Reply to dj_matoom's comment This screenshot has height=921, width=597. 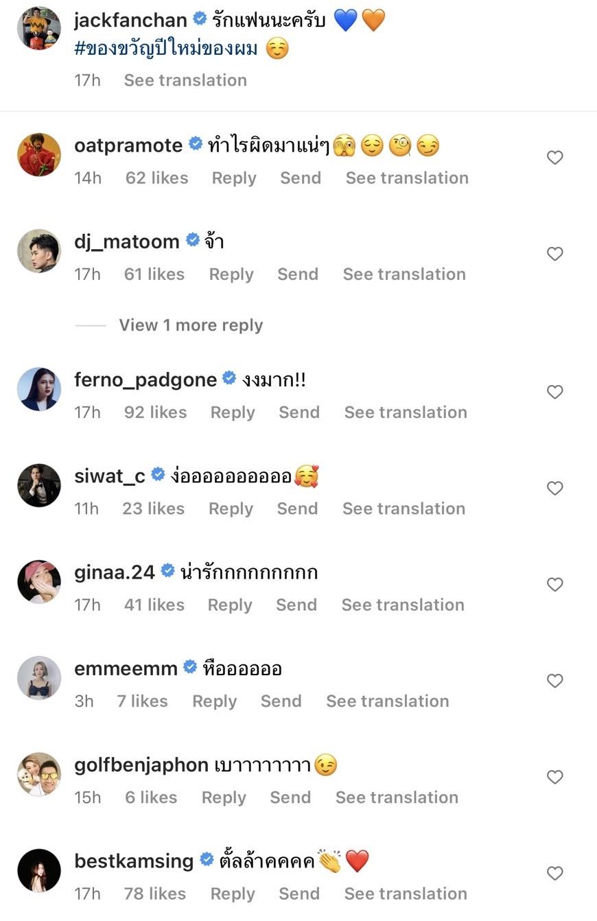[231, 275]
